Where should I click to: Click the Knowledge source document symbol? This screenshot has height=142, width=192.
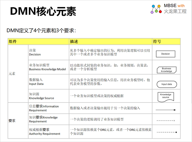click(x=166, y=97)
